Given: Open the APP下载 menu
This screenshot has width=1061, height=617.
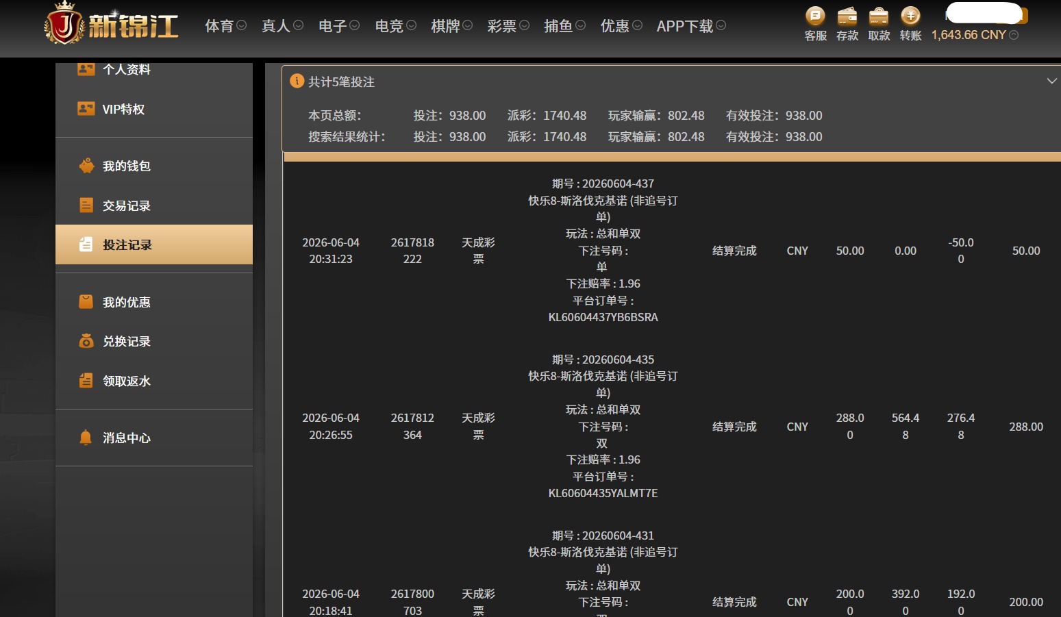Looking at the screenshot, I should coord(685,26).
